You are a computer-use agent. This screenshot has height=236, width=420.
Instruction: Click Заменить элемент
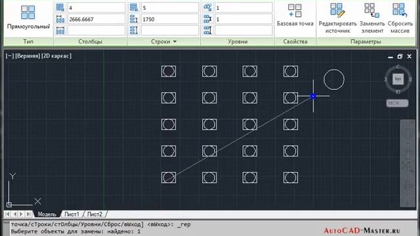[x=371, y=18]
